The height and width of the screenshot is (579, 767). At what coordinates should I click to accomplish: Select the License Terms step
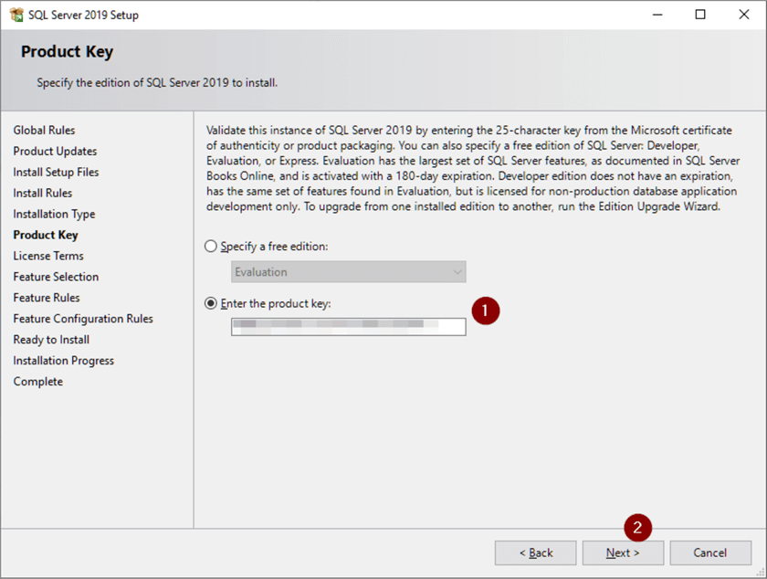[47, 256]
